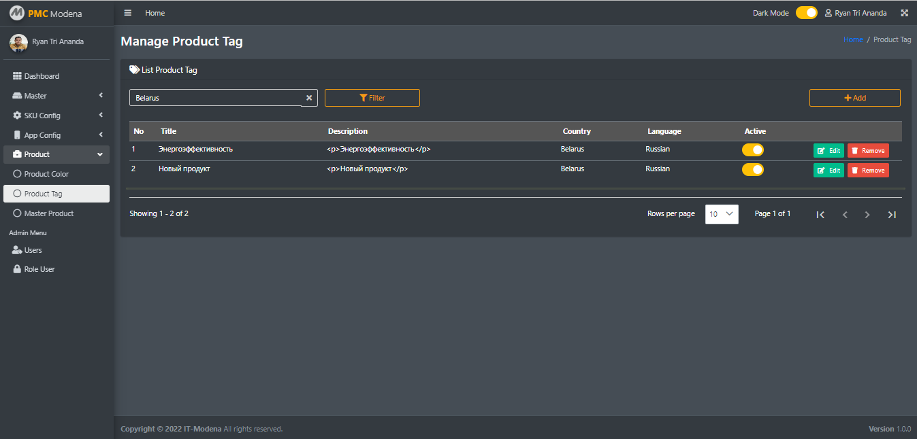Edit the Энергоэффективность tag
Image resolution: width=917 pixels, height=439 pixels.
pos(828,151)
